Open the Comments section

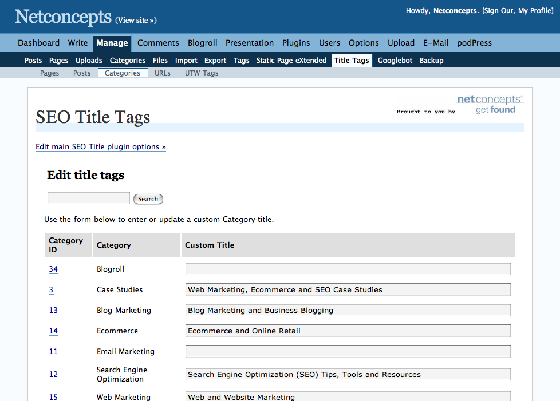pos(158,43)
